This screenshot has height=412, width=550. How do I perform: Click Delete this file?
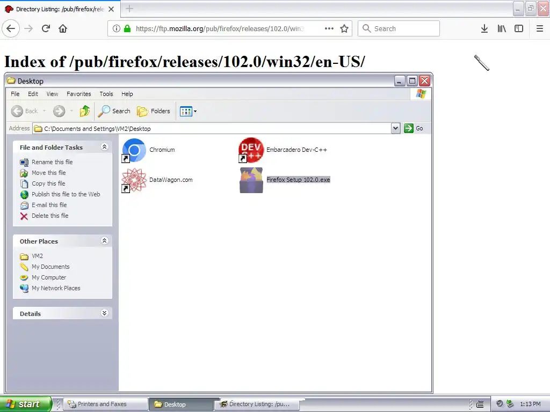tap(50, 216)
